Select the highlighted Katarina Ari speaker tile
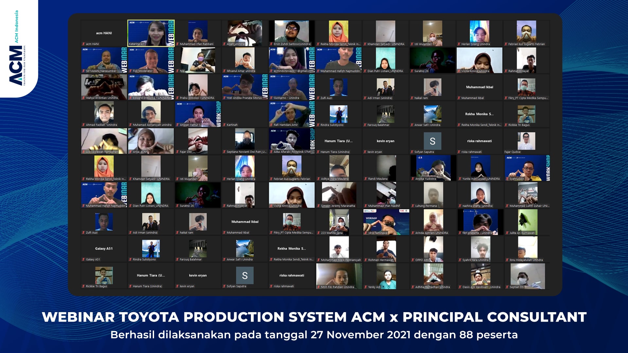 tap(151, 33)
